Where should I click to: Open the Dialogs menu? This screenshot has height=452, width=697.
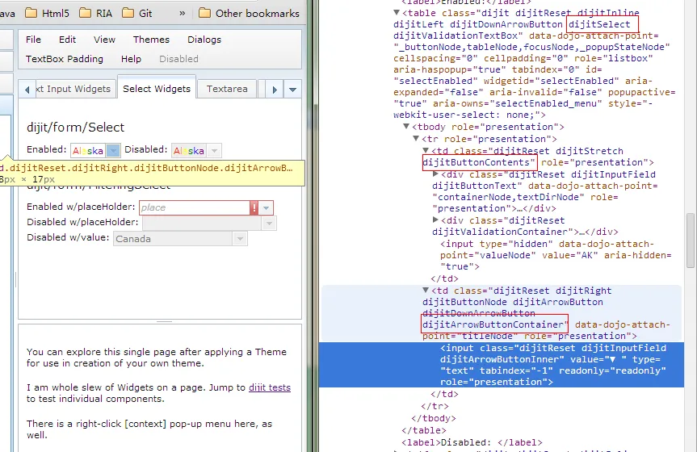tap(204, 40)
